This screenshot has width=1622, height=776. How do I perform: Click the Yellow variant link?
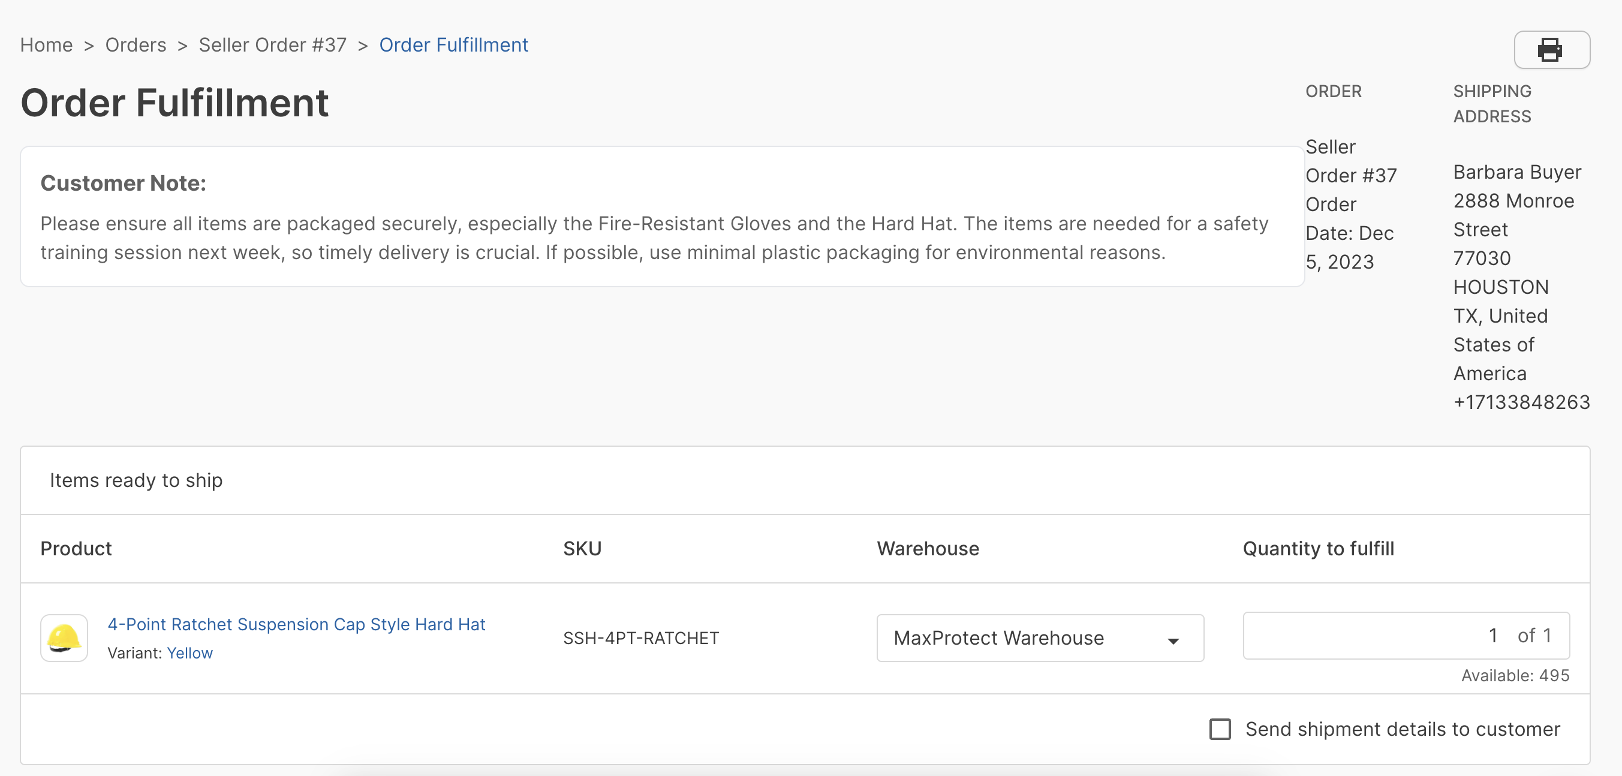tap(189, 652)
